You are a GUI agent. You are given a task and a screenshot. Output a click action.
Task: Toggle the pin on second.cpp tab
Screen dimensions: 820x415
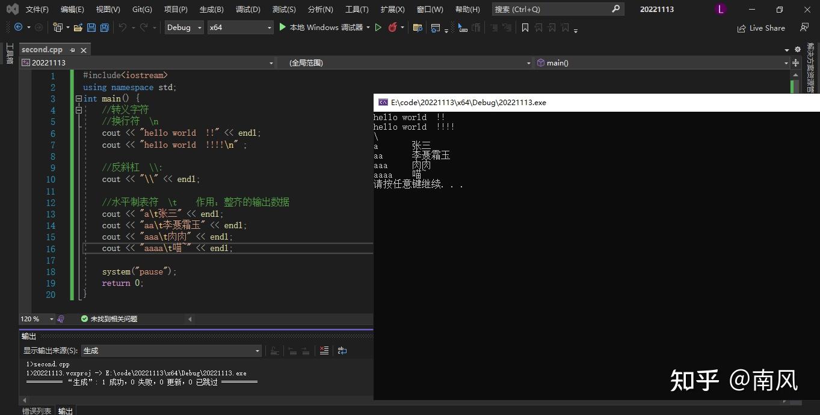72,50
